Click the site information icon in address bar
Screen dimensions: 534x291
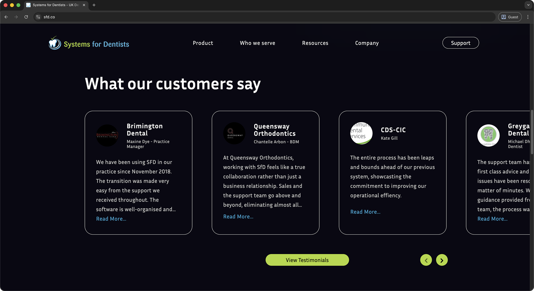point(38,17)
